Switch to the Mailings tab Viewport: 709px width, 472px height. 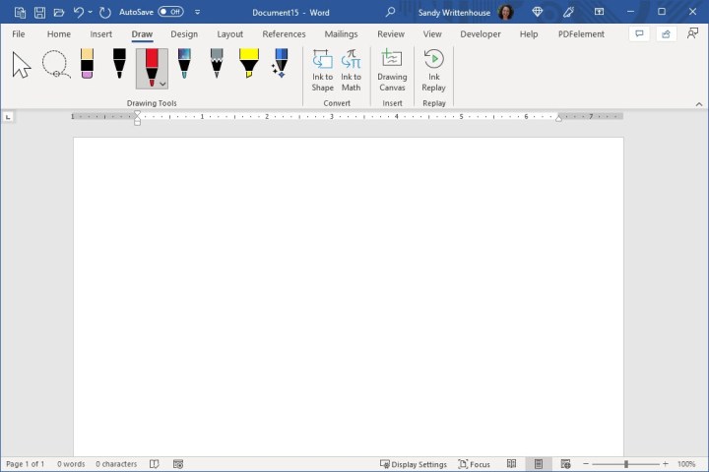tap(341, 33)
